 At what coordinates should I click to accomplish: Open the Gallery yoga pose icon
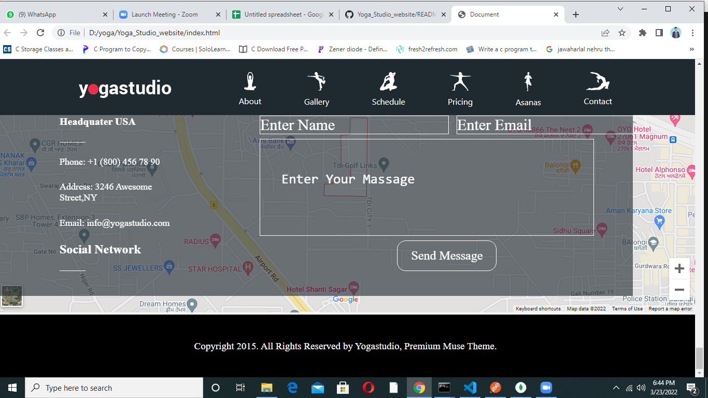[317, 82]
